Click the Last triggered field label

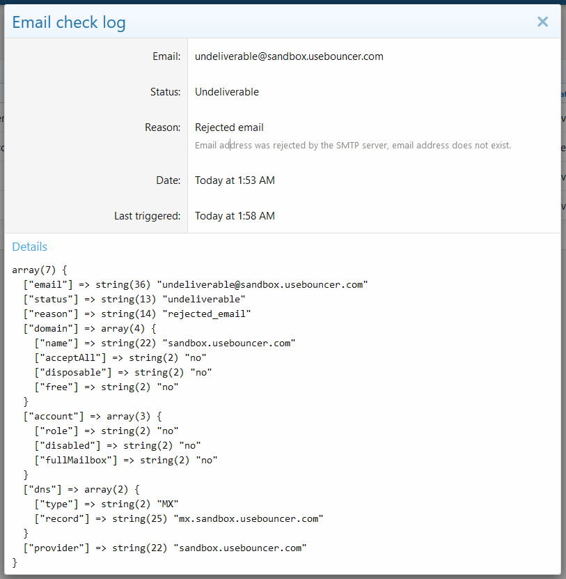(147, 216)
